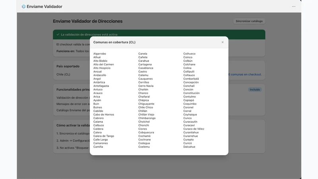
Task: Open the three-dot more options menu
Action: (293, 6)
